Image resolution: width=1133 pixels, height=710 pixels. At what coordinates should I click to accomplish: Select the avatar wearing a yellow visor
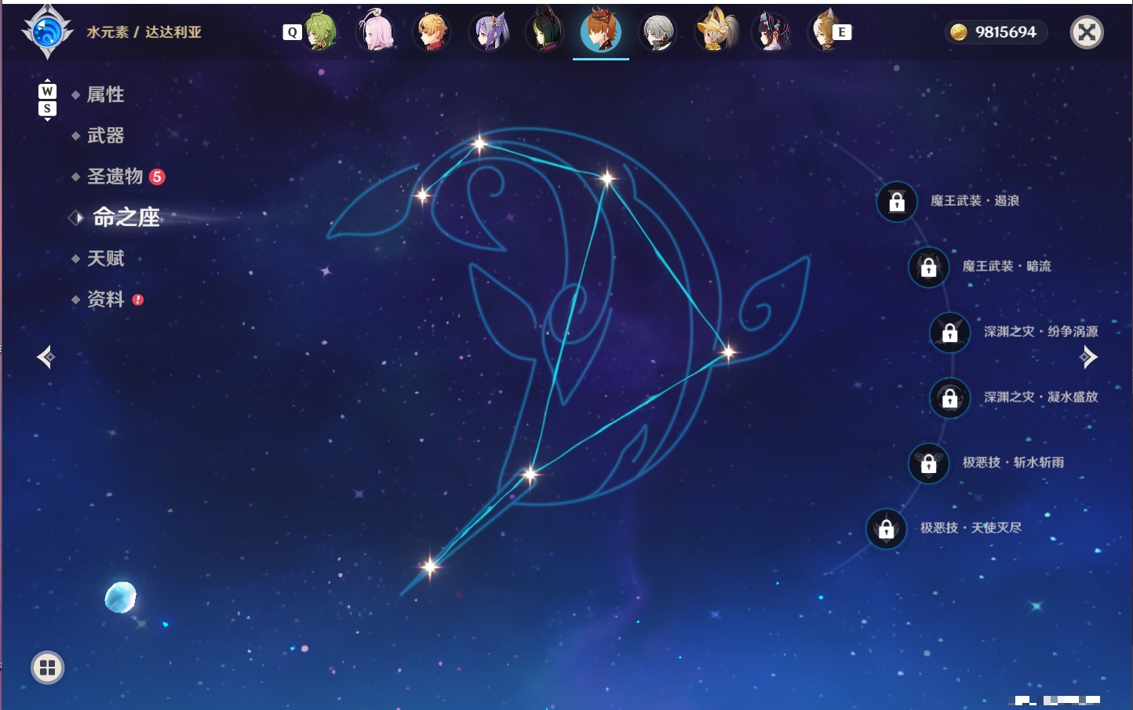pyautogui.click(x=715, y=31)
